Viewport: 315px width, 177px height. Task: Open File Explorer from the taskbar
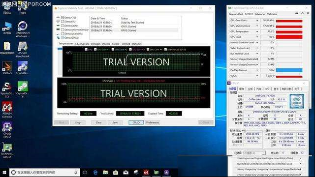pyautogui.click(x=105, y=173)
